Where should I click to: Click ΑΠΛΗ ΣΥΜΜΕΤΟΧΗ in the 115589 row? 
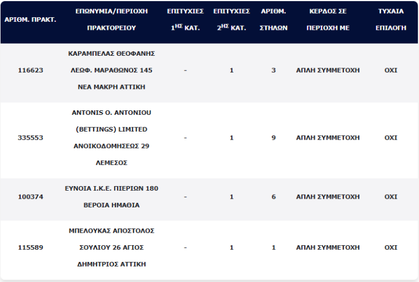click(328, 248)
